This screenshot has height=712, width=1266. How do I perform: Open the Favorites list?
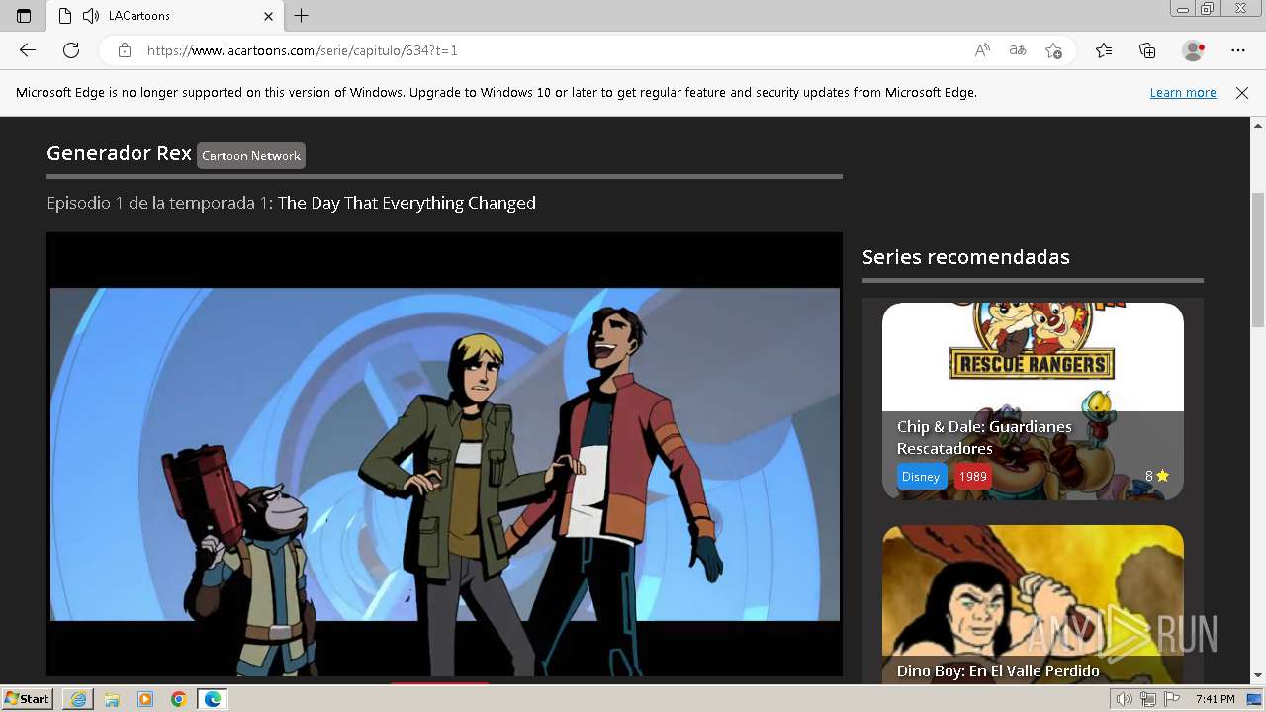pos(1104,50)
